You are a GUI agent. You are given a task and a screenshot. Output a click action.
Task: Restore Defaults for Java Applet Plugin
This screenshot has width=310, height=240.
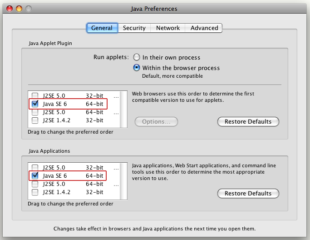pos(248,121)
